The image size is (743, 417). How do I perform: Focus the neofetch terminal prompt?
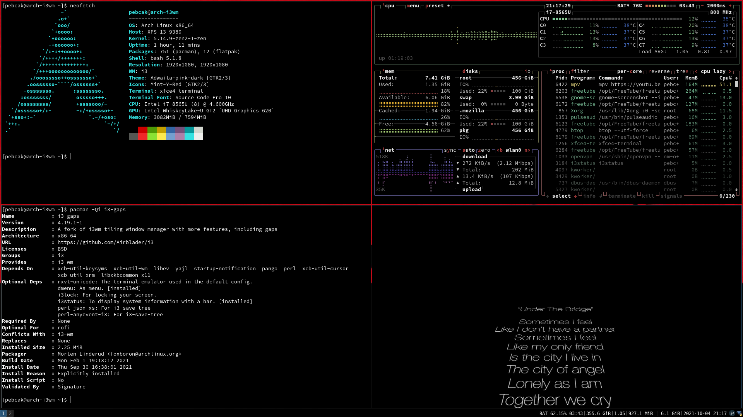point(36,157)
